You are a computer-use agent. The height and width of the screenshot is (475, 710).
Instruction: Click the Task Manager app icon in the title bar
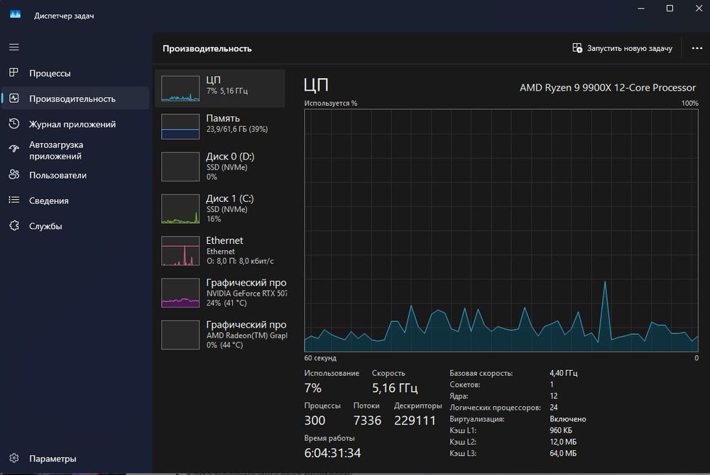[x=15, y=15]
